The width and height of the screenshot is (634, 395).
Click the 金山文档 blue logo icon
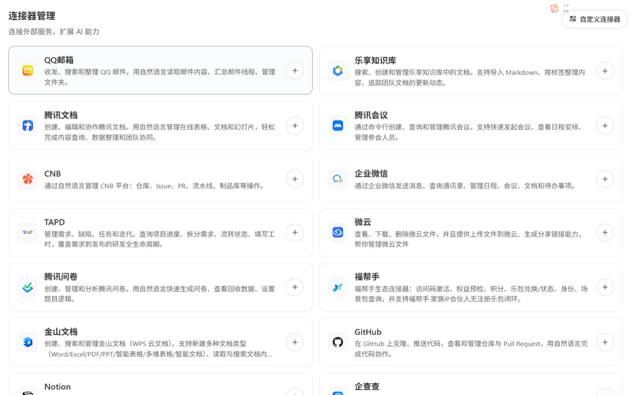click(28, 342)
